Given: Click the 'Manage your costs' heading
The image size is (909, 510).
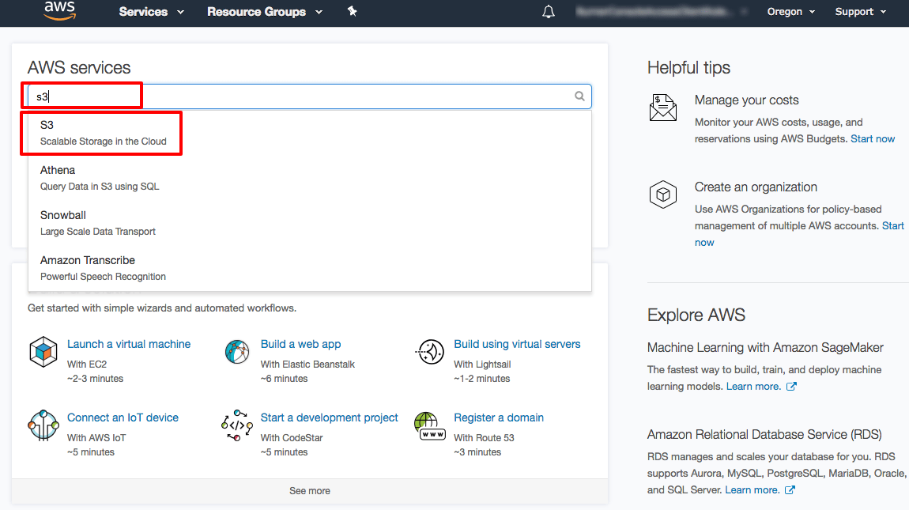Looking at the screenshot, I should (x=747, y=100).
